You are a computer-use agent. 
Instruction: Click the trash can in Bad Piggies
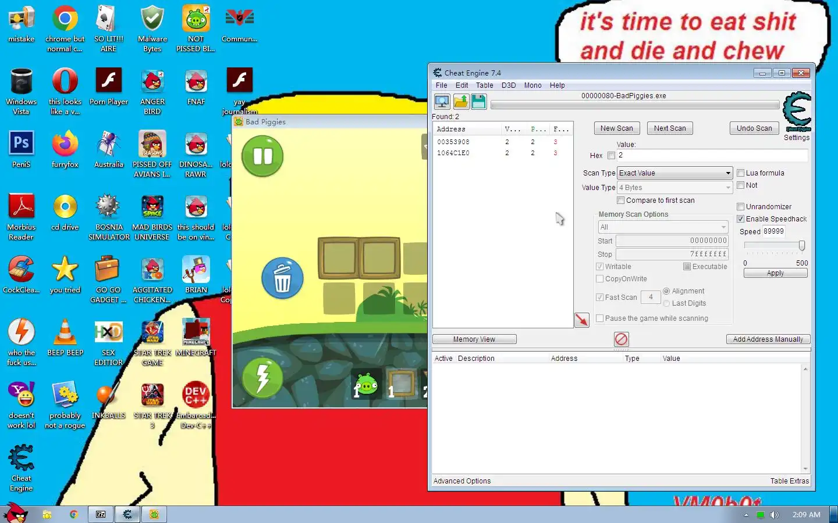pos(282,278)
